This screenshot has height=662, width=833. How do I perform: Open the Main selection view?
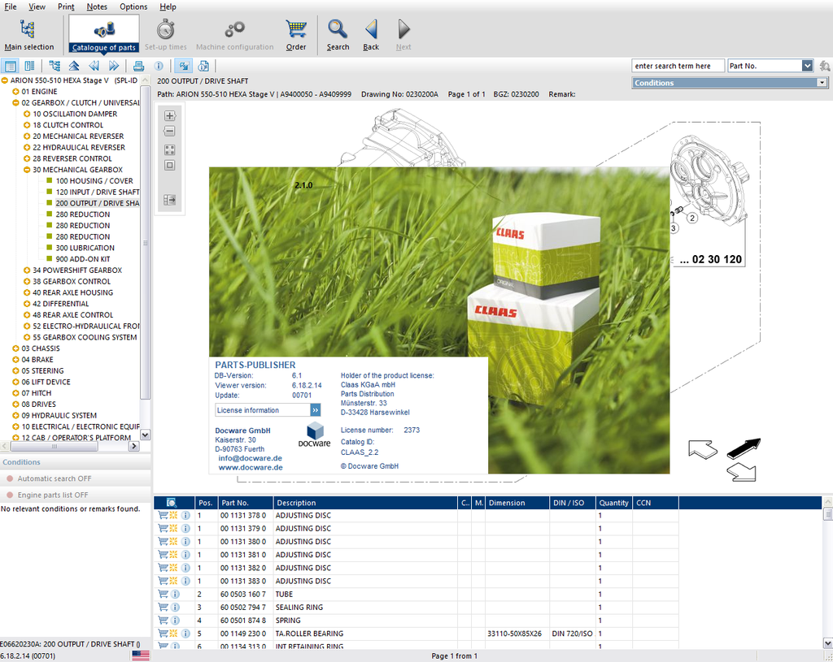28,35
